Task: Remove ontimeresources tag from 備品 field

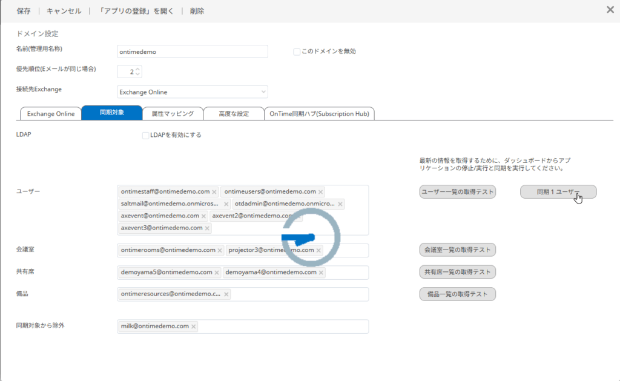Action: 226,294
